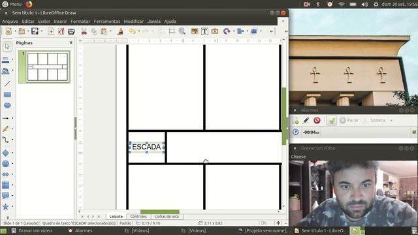Click the Paste clipboard icon
The image size is (418, 235).
coord(104,31)
